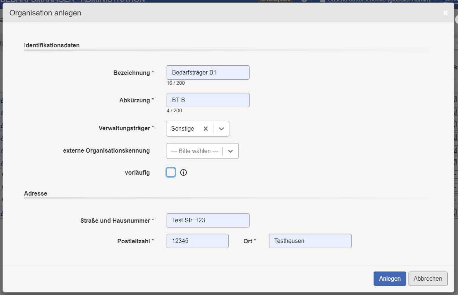The image size is (458, 295).
Task: Click the Bezeichnung field label
Action: 131,73
